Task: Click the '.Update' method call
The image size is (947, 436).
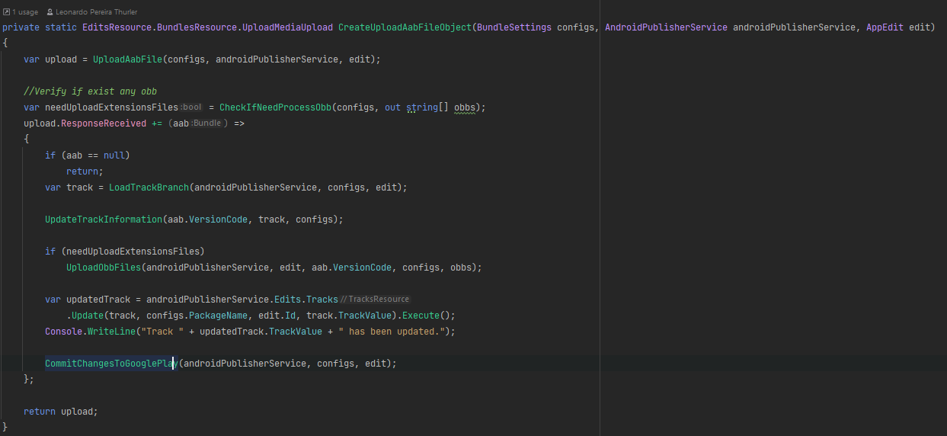Action: point(85,316)
